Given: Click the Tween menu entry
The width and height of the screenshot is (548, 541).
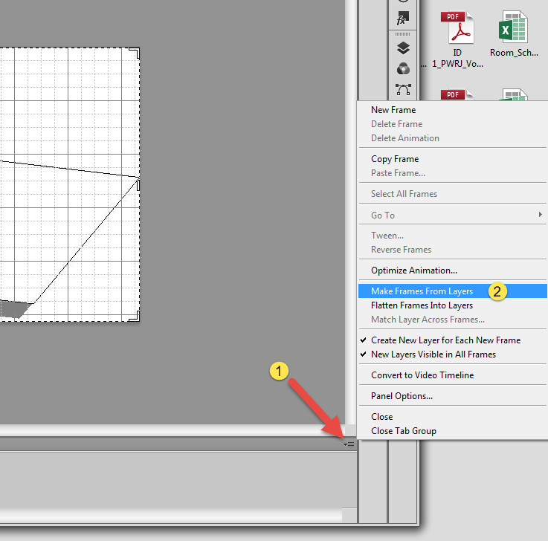Looking at the screenshot, I should (452, 236).
